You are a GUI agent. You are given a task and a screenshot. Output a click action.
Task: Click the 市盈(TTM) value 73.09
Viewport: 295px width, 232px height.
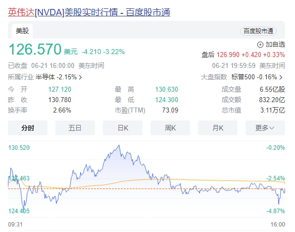(x=170, y=110)
